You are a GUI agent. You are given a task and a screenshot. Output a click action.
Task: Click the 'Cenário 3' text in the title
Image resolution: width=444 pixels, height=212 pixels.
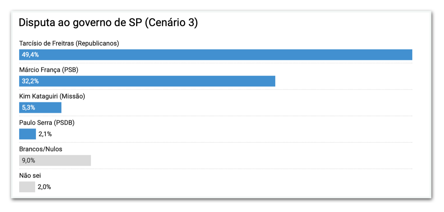click(x=171, y=23)
